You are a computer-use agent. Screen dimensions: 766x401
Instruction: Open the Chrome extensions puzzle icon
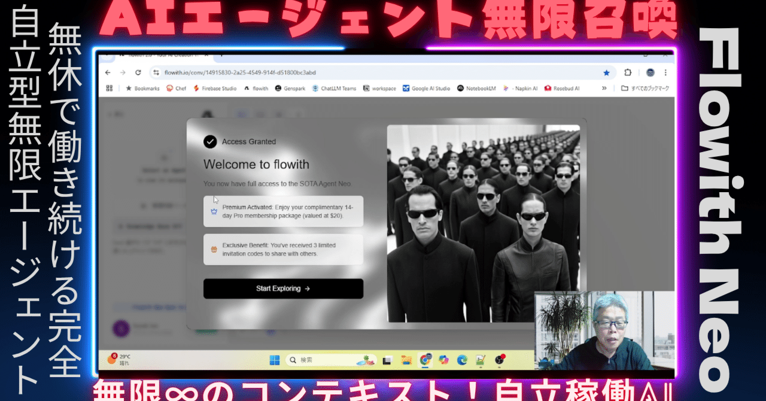tap(627, 72)
